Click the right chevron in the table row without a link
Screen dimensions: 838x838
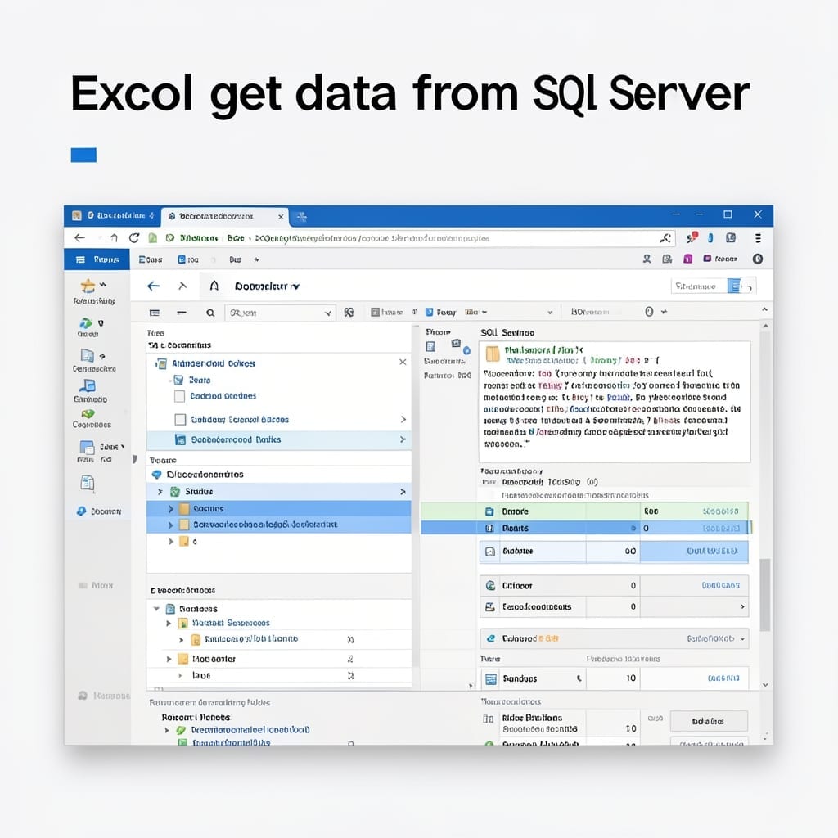pyautogui.click(x=741, y=606)
